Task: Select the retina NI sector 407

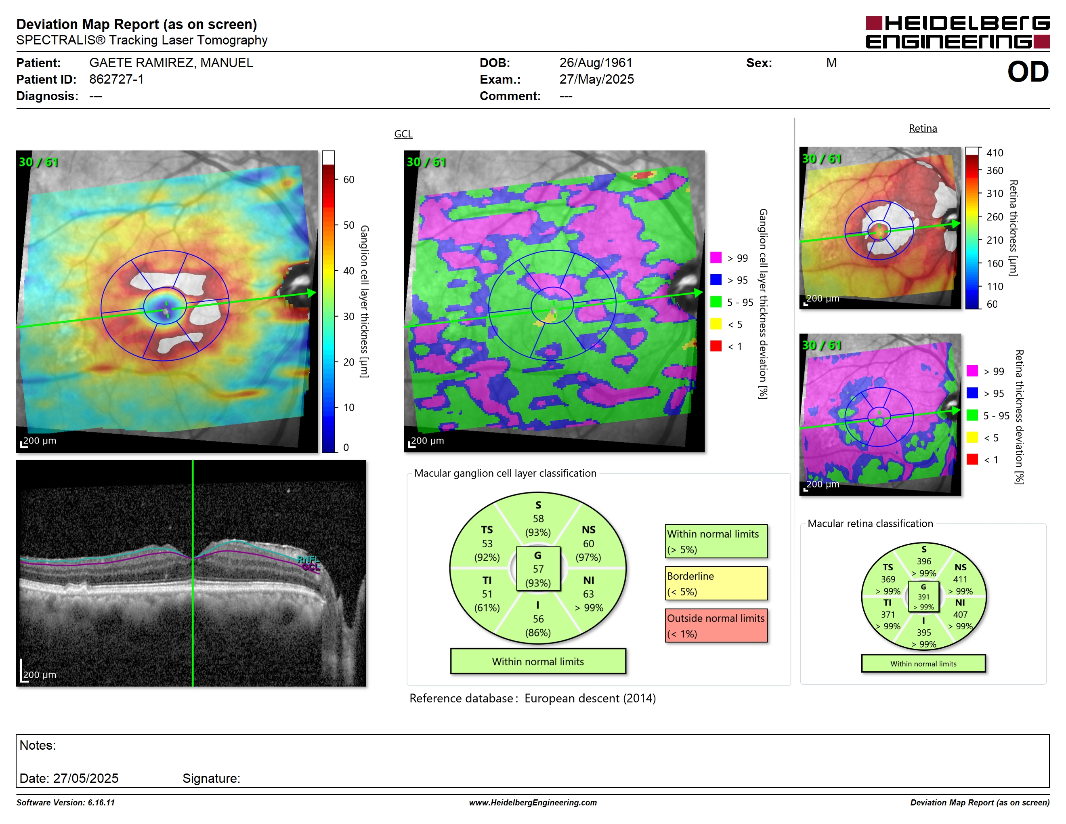Action: tap(960, 615)
